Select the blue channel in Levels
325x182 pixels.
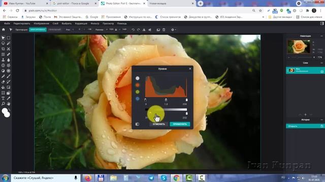[x=138, y=99]
